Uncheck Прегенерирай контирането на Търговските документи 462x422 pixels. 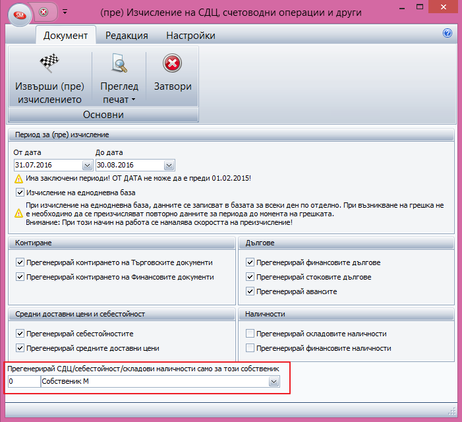coord(20,262)
